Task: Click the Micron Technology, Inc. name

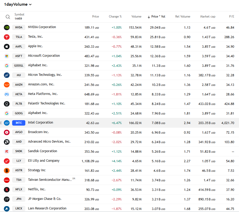Action: tap(45, 75)
